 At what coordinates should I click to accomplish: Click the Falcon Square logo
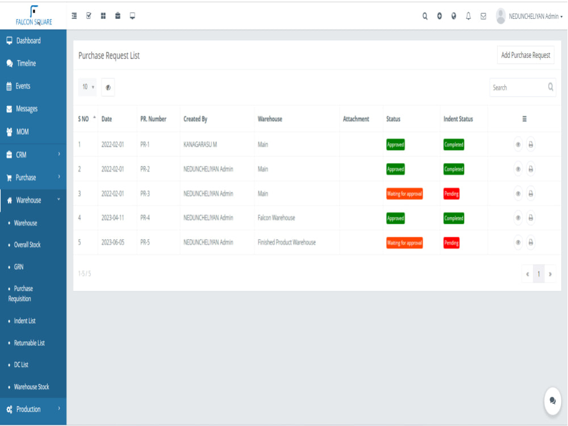coord(34,15)
